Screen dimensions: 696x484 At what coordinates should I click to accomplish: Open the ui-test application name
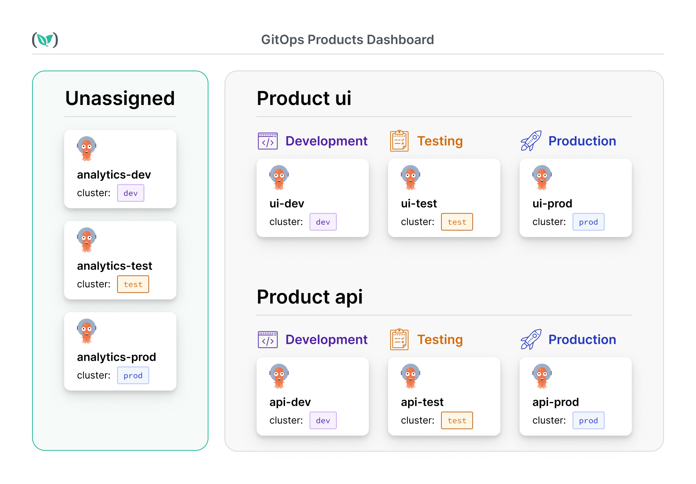419,204
